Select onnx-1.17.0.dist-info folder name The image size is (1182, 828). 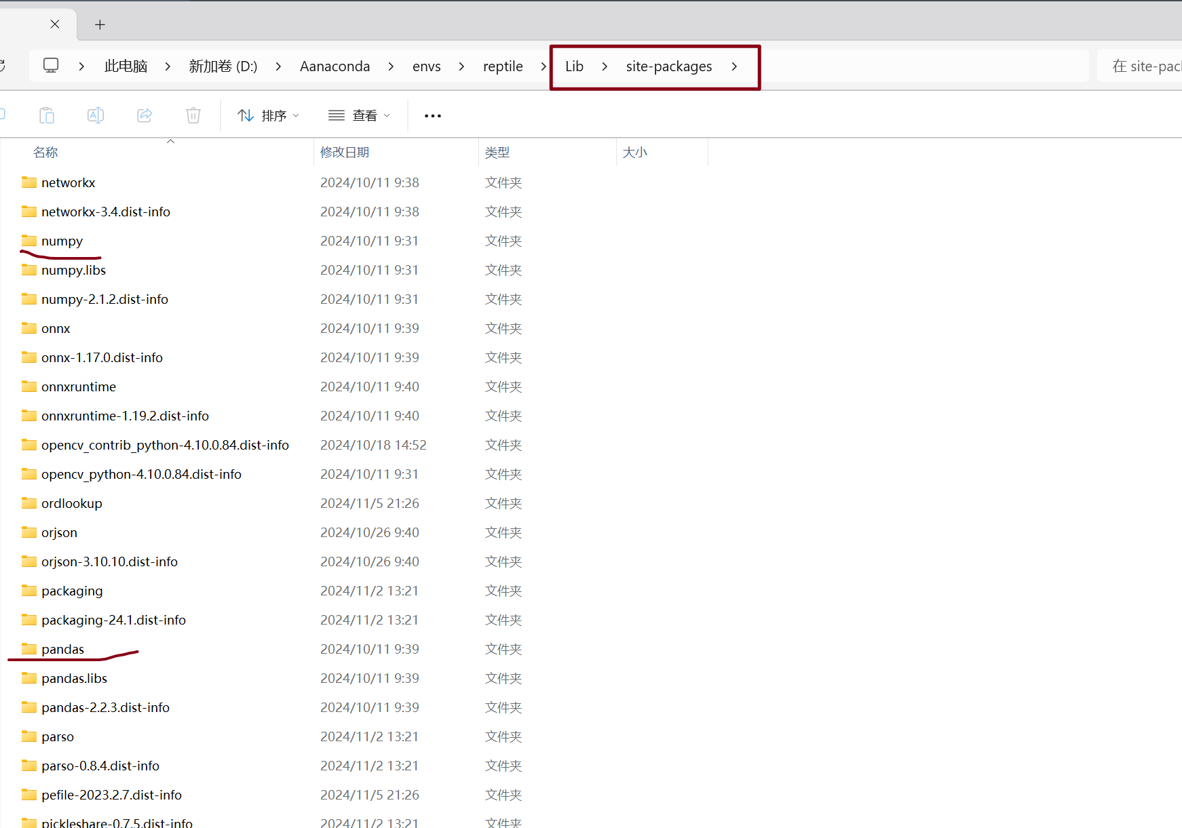point(102,357)
